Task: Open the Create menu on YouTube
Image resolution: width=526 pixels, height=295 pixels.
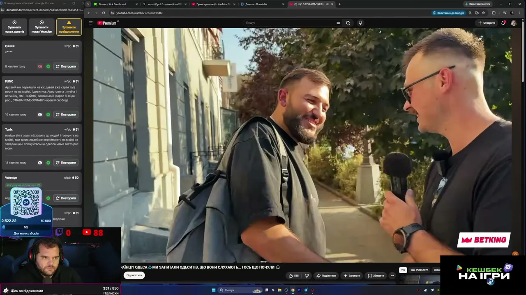Action: [x=487, y=23]
